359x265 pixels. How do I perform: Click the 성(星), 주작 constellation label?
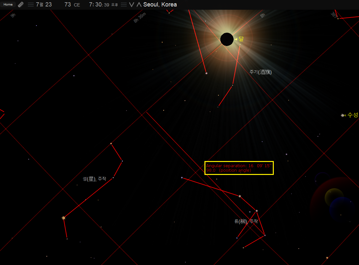94,179
